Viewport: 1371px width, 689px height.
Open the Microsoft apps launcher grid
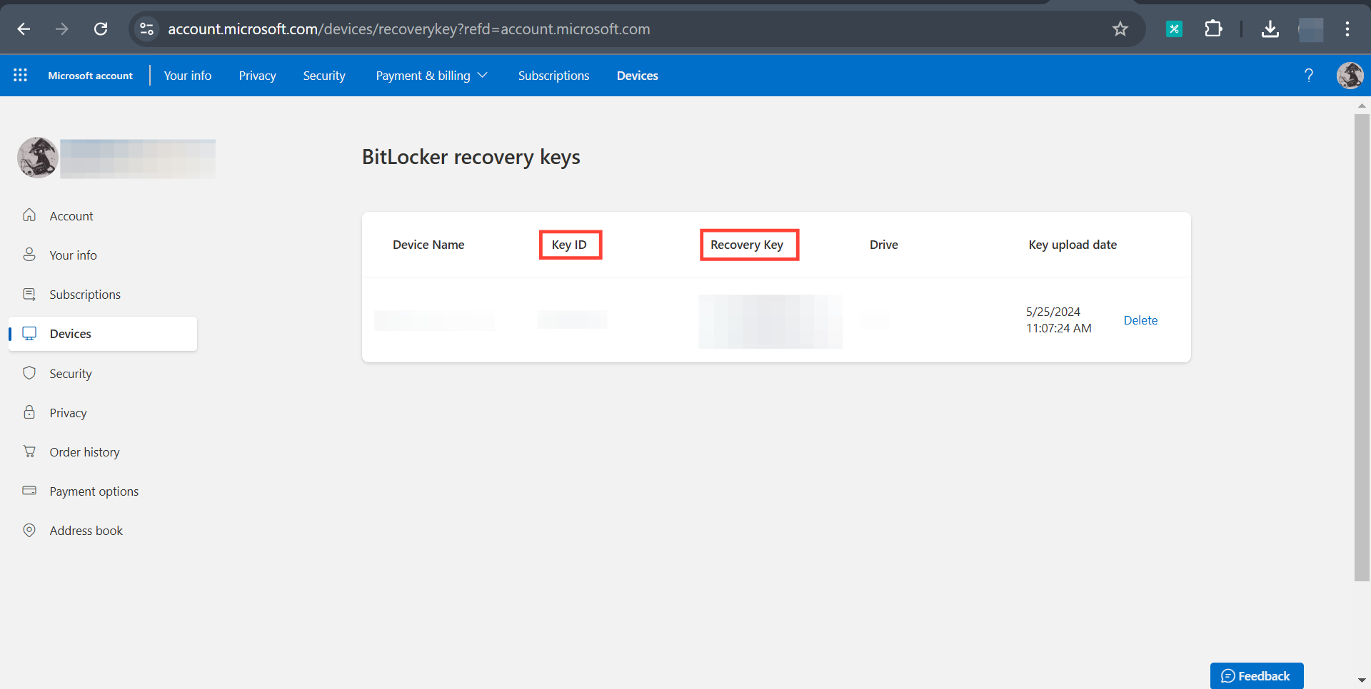click(x=20, y=75)
